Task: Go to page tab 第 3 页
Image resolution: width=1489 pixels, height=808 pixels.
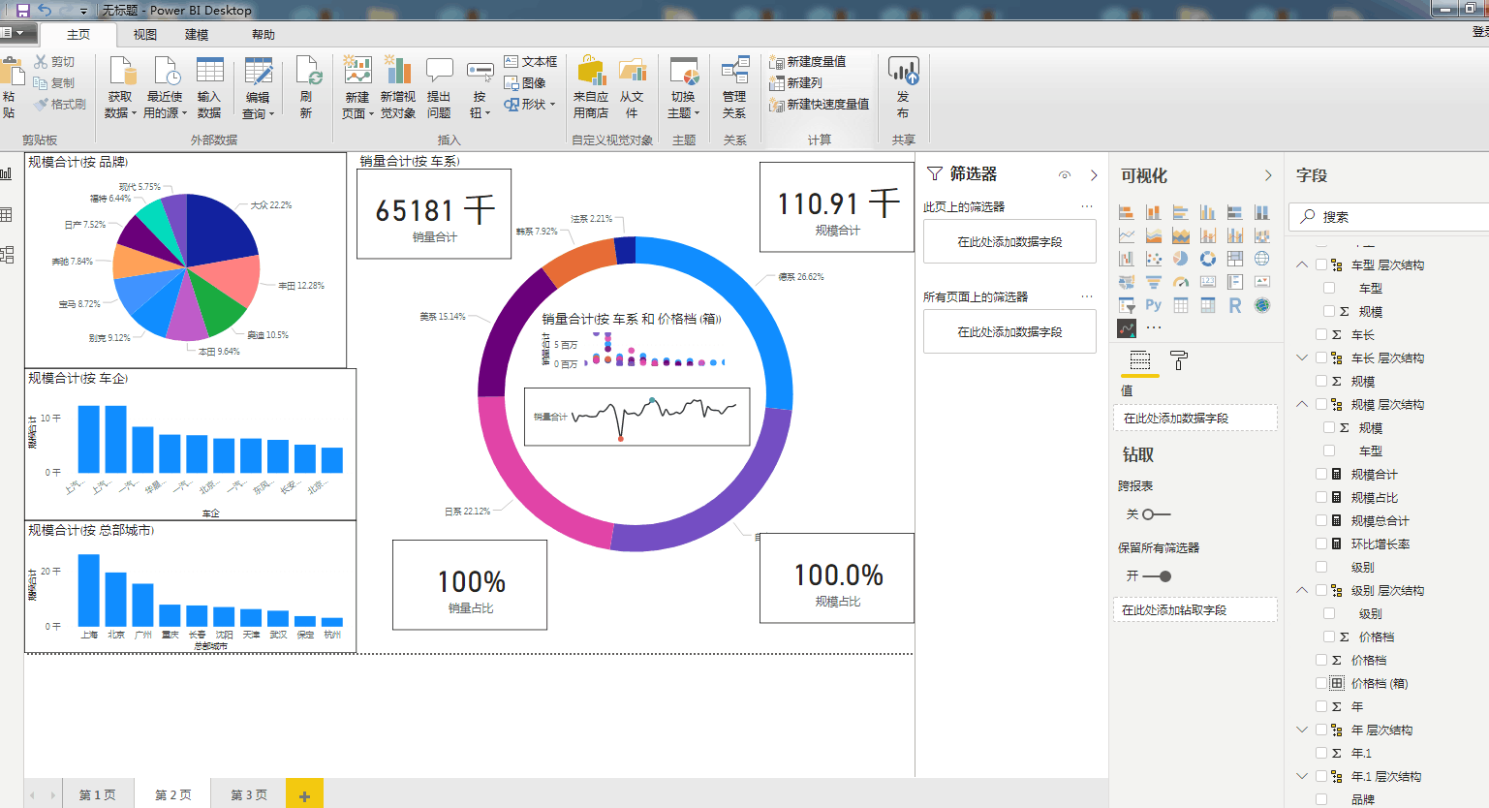Action: [x=248, y=794]
